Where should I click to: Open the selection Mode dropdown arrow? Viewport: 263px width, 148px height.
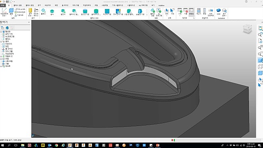pos(167,16)
